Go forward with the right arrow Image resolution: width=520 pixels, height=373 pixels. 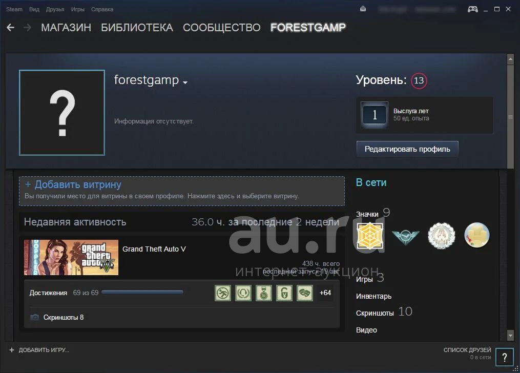28,28
